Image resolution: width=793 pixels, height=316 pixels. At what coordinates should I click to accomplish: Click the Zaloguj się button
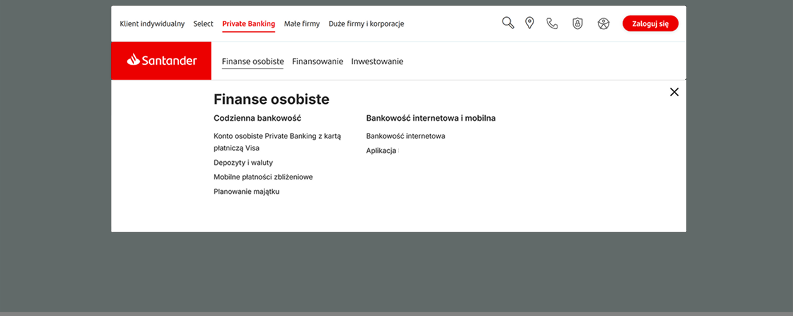pyautogui.click(x=650, y=24)
